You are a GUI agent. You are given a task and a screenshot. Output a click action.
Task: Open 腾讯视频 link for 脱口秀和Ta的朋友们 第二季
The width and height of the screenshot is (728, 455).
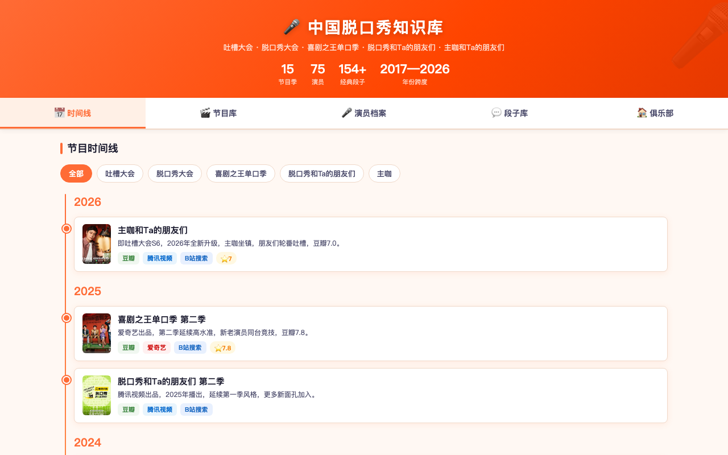tap(160, 409)
